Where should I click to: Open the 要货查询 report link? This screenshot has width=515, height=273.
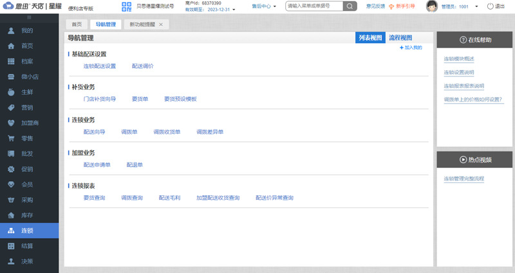tap(94, 198)
